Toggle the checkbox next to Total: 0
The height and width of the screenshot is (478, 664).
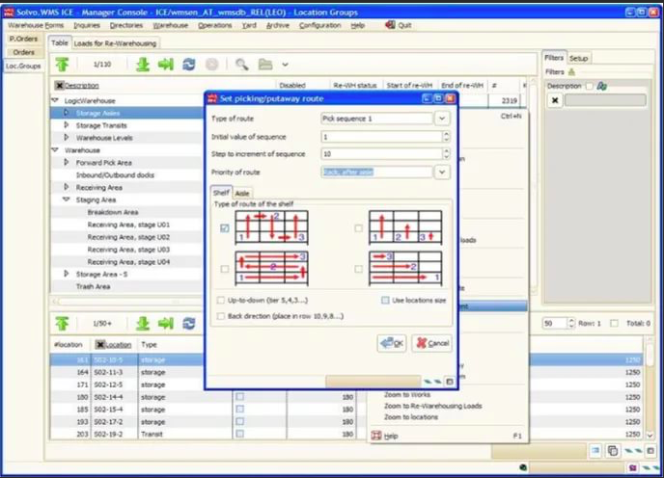[614, 323]
